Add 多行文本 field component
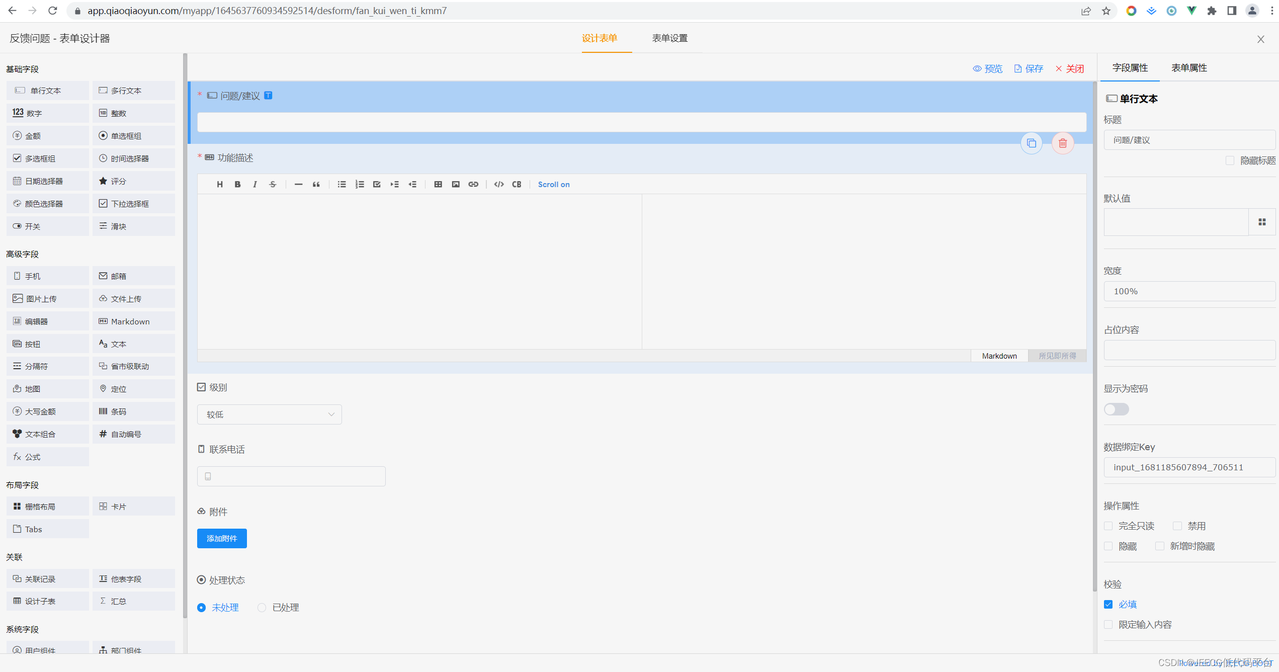 [x=134, y=91]
